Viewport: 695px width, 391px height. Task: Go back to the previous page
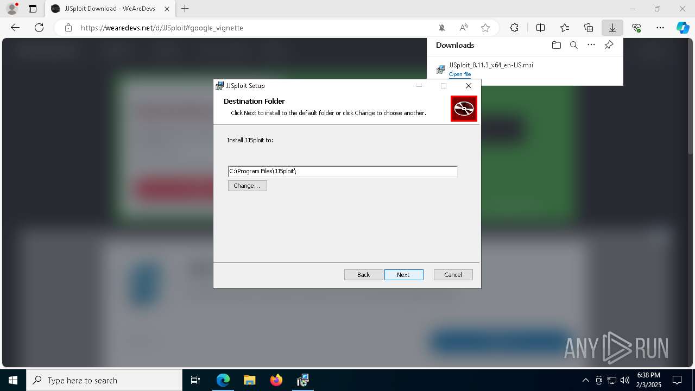(15, 28)
